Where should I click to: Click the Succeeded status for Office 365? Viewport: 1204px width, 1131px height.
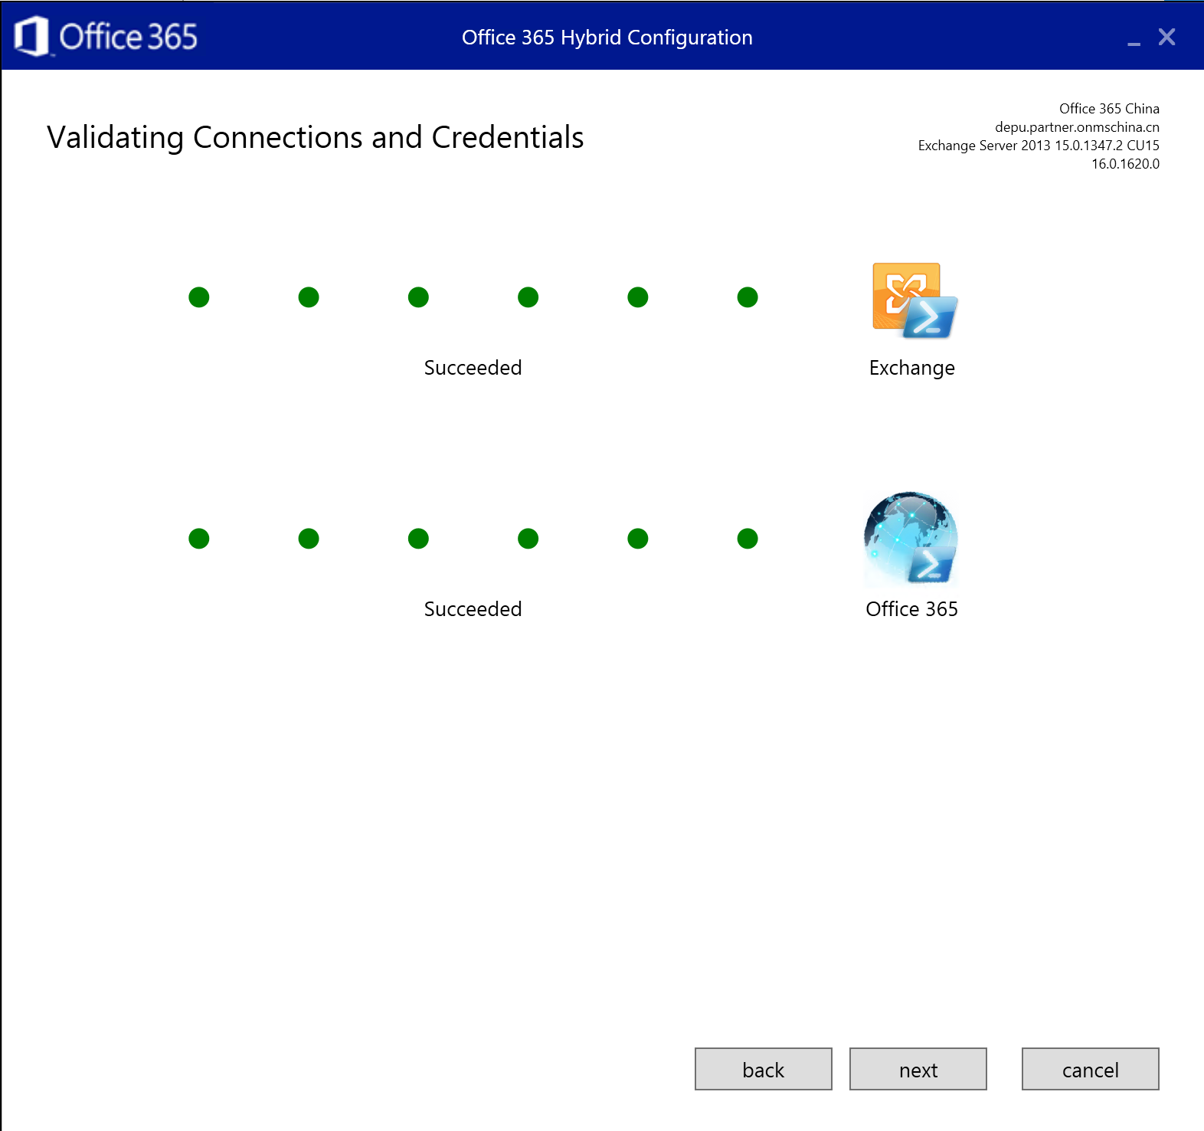[473, 609]
